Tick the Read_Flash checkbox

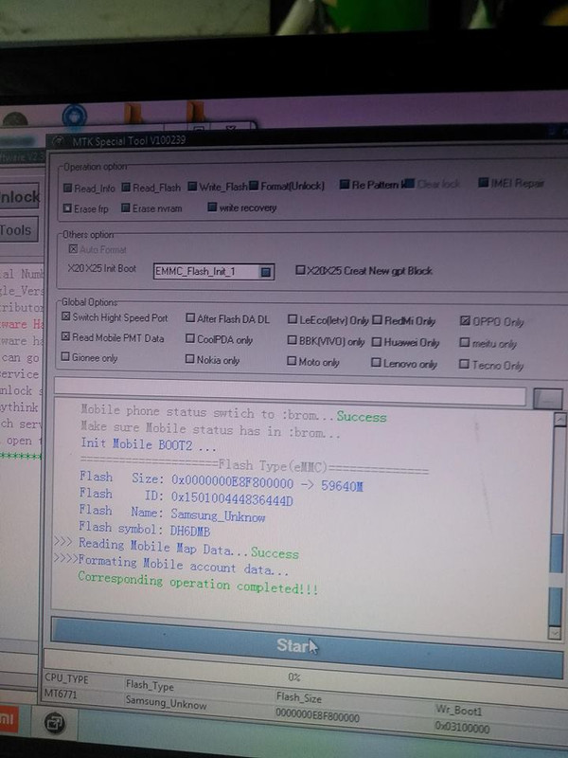[126, 187]
